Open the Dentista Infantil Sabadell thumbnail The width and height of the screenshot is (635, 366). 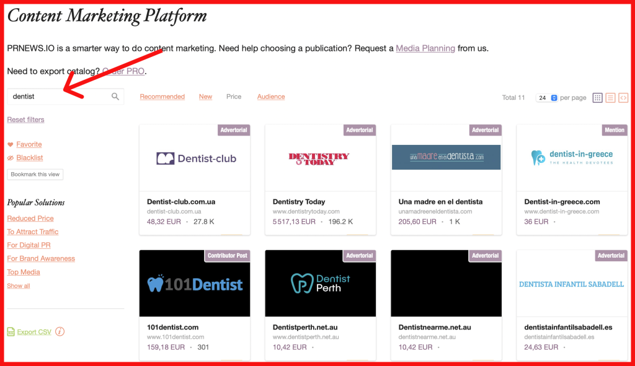571,284
